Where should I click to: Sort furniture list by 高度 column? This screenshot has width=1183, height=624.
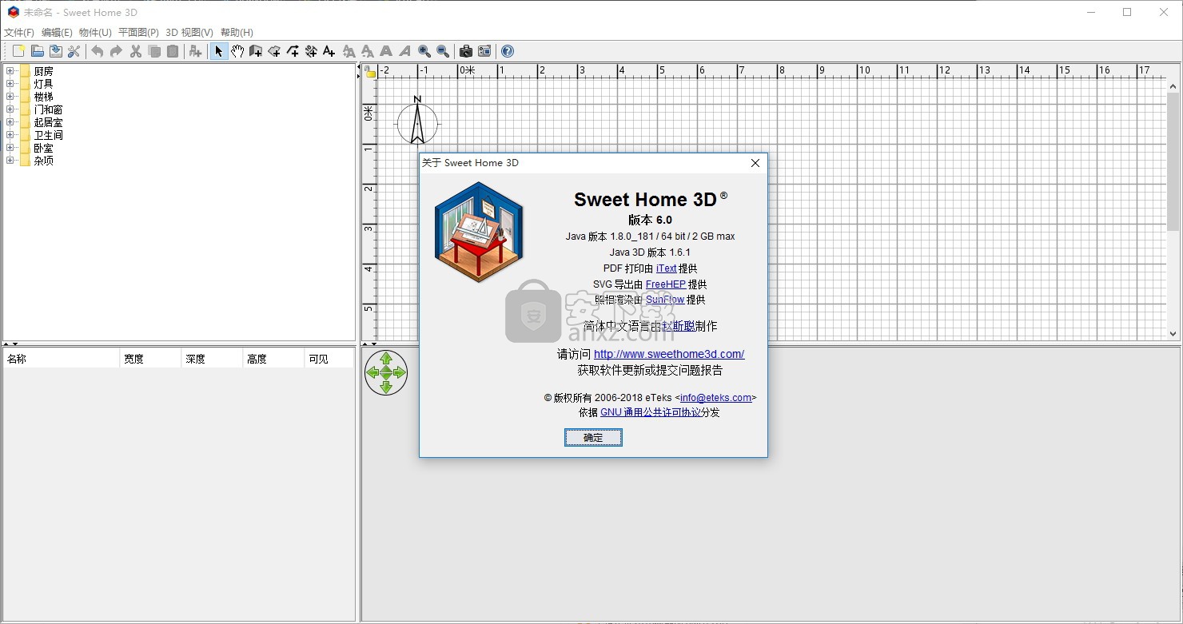click(x=273, y=359)
